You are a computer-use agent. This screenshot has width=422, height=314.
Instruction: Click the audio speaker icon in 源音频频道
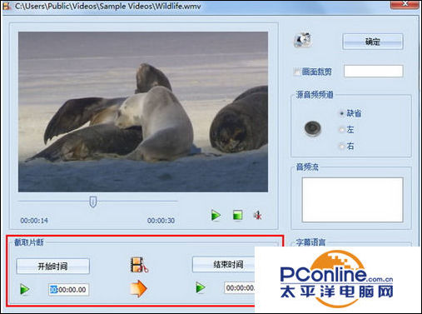(313, 128)
